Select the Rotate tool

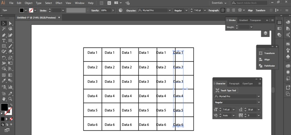pos(4,58)
